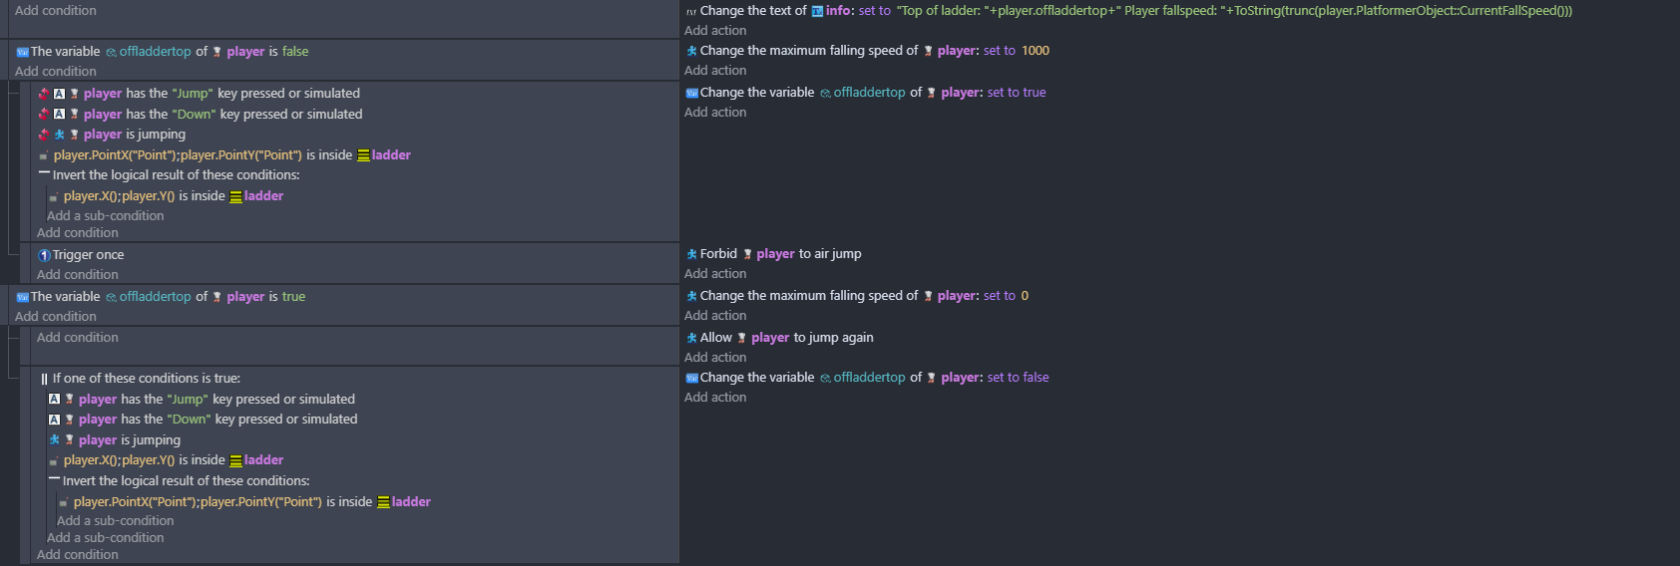Click the platformer icon of the falling speed 1000 action

[x=691, y=51]
